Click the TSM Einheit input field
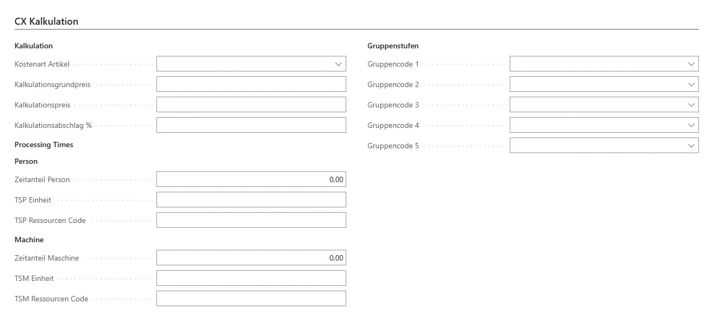707x318 pixels. (x=251, y=278)
